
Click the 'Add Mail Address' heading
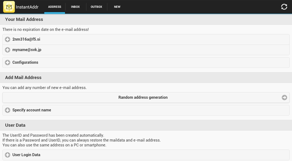(23, 78)
